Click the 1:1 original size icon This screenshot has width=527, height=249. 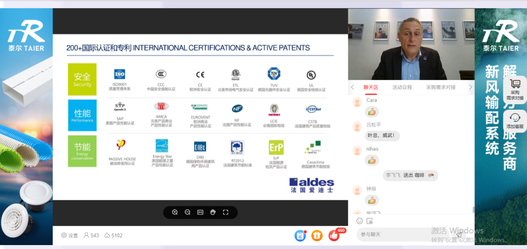(200, 212)
